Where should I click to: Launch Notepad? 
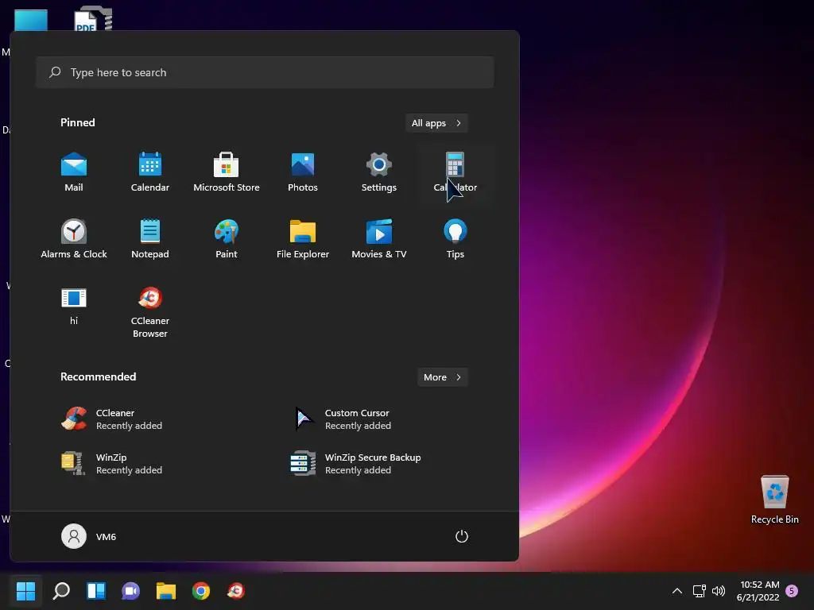[x=150, y=239]
